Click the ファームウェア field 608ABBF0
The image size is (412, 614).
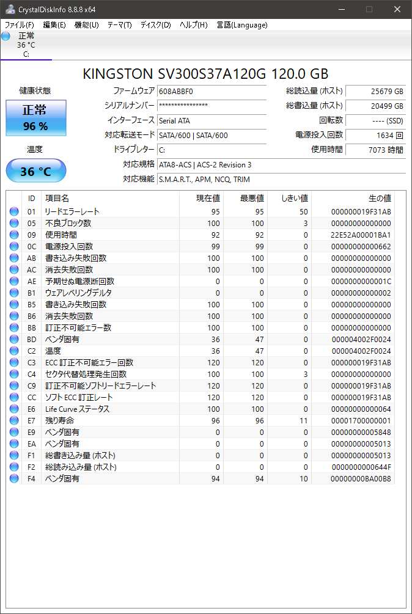(x=212, y=92)
